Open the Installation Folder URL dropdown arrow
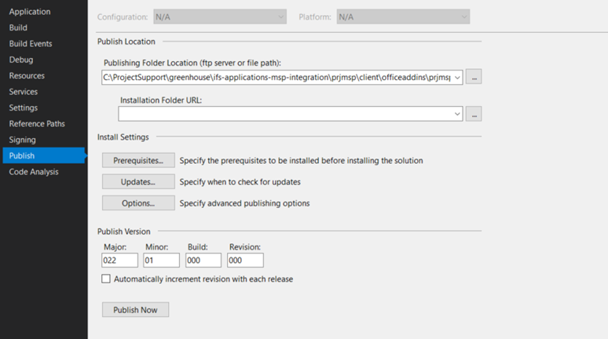 [x=457, y=115]
